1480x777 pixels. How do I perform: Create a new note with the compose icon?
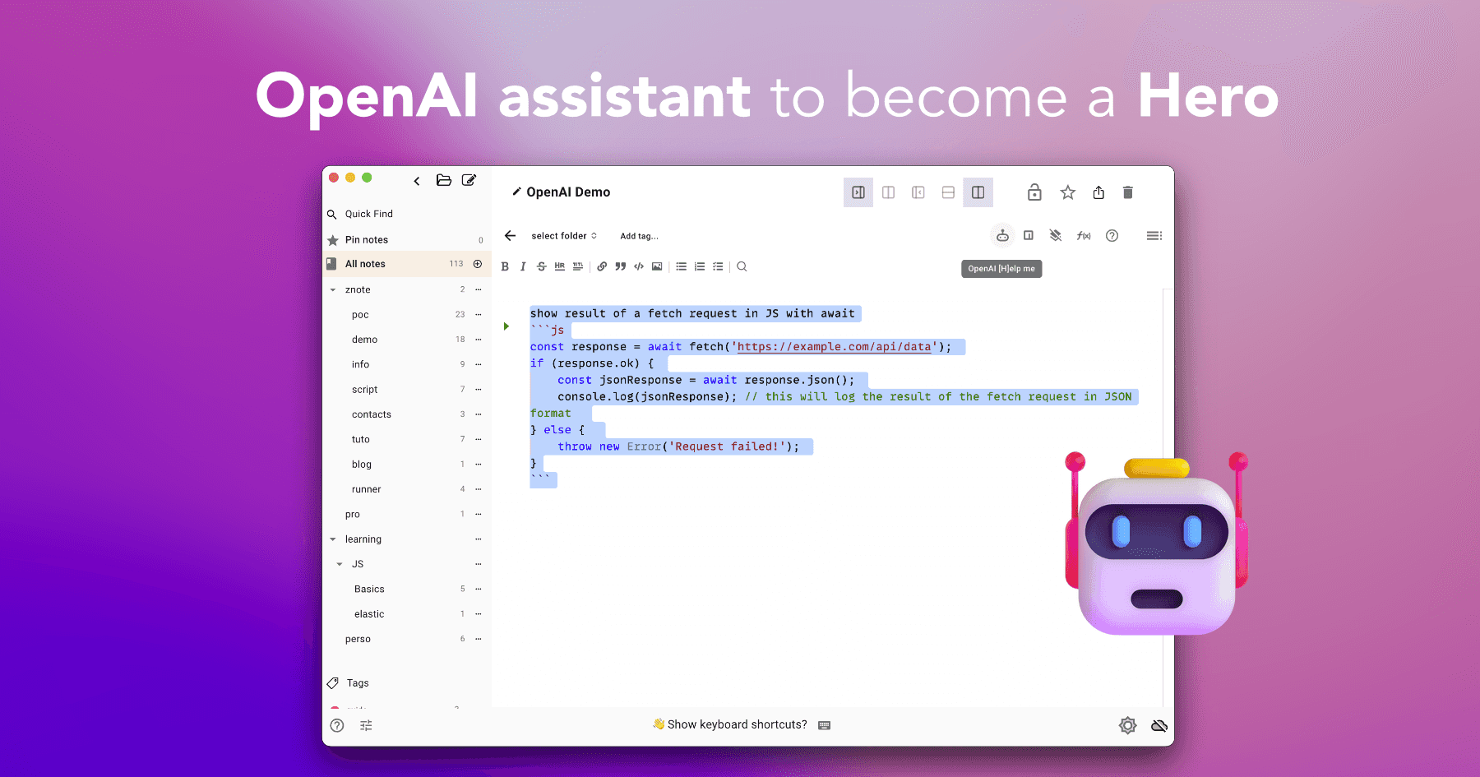click(469, 180)
